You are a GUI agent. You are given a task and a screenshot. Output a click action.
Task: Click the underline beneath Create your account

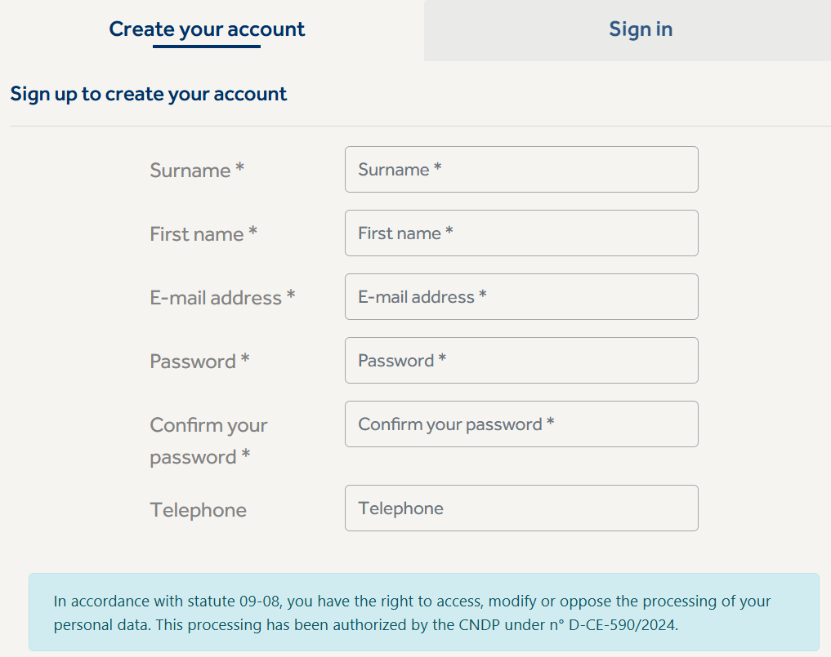pos(207,47)
